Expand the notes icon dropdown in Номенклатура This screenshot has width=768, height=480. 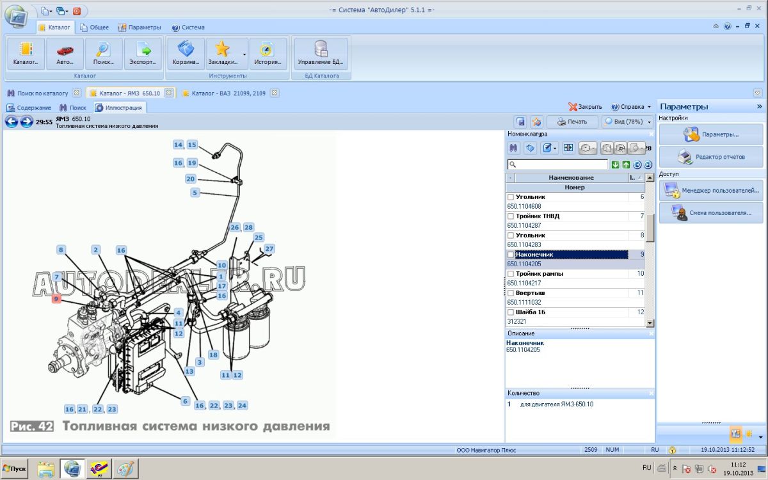(x=555, y=148)
